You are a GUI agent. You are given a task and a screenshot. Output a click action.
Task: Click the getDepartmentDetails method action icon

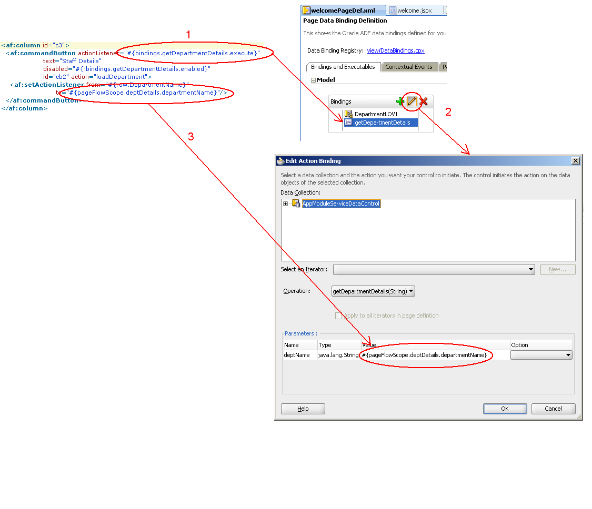coord(348,123)
